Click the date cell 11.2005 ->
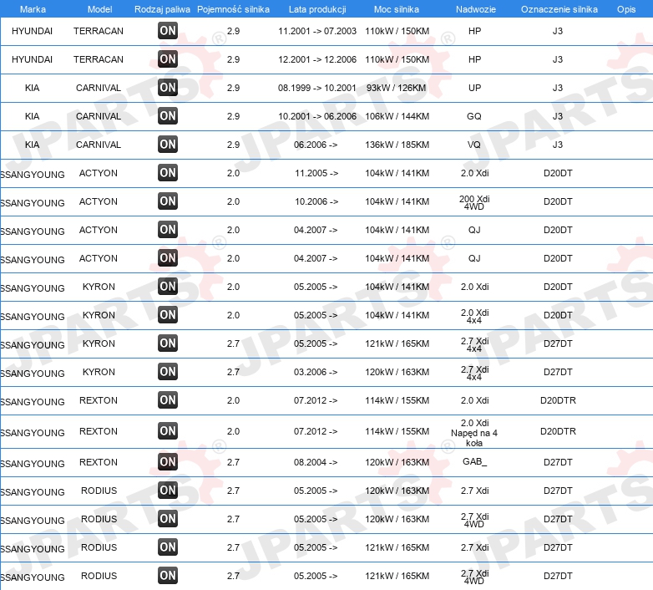653x590 pixels. (x=316, y=173)
